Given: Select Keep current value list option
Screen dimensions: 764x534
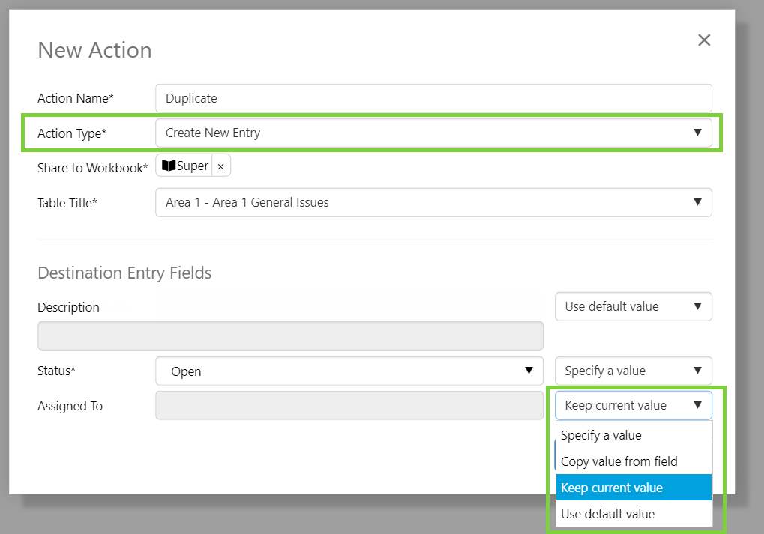Looking at the screenshot, I should click(x=612, y=488).
